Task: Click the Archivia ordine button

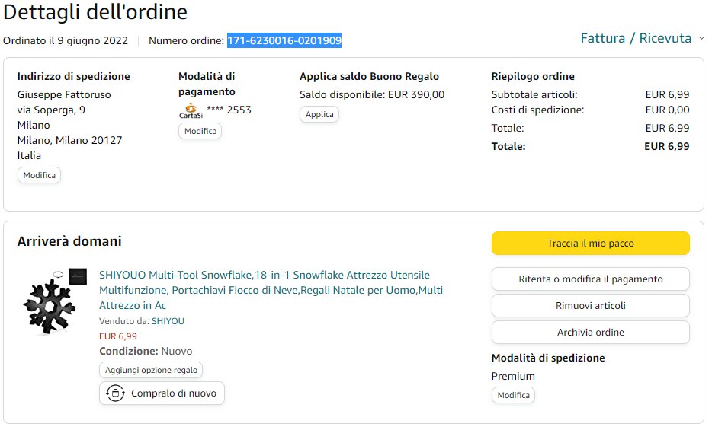Action: pyautogui.click(x=590, y=332)
